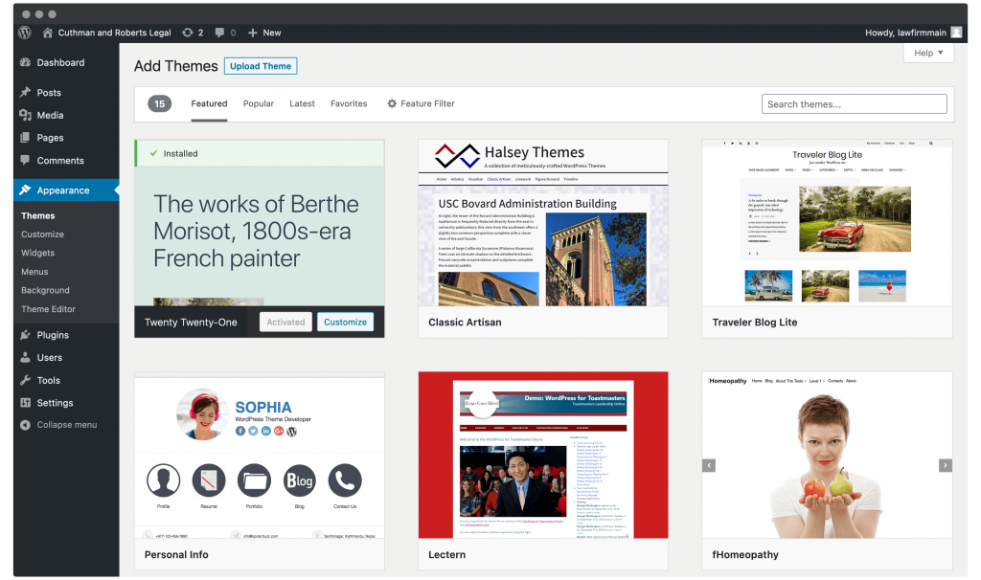
Task: Open Widgets under Appearance
Action: 38,253
